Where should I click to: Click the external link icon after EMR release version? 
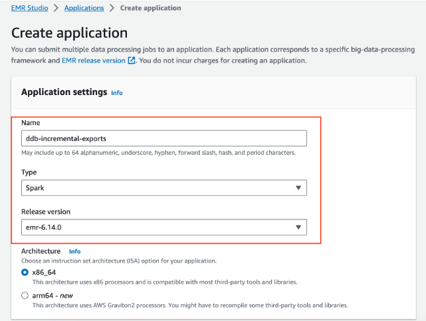pyautogui.click(x=131, y=60)
